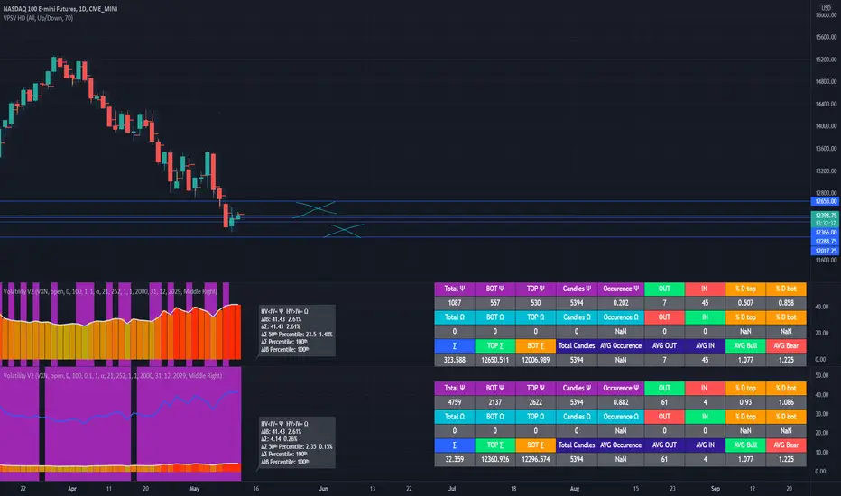The height and width of the screenshot is (496, 841).
Task: Click the orange BOT Σ cell in lower table
Action: pos(535,445)
